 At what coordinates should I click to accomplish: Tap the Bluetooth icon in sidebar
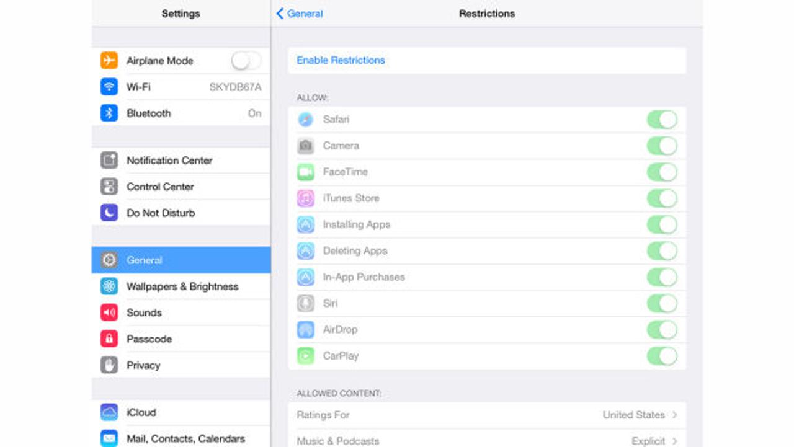[x=109, y=113]
